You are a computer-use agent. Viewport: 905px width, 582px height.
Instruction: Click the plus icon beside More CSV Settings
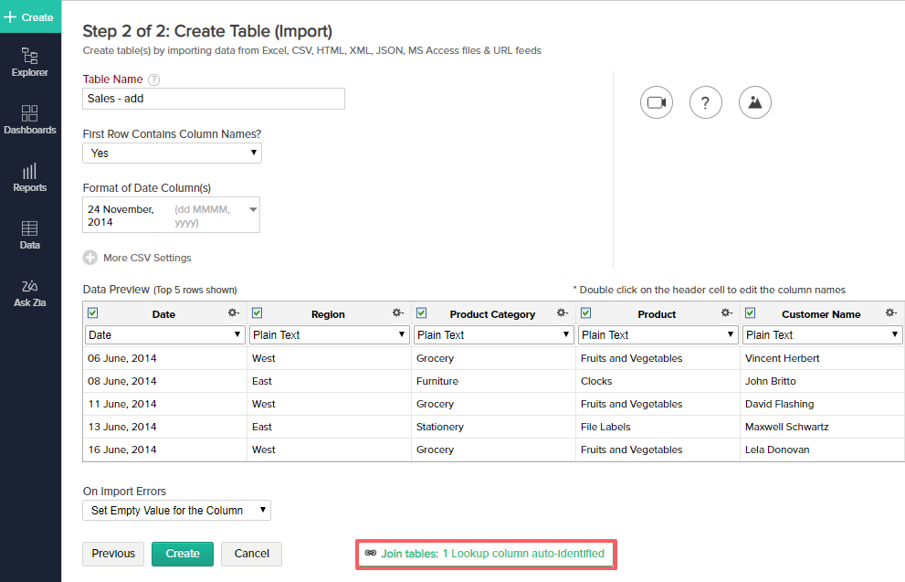[x=89, y=258]
